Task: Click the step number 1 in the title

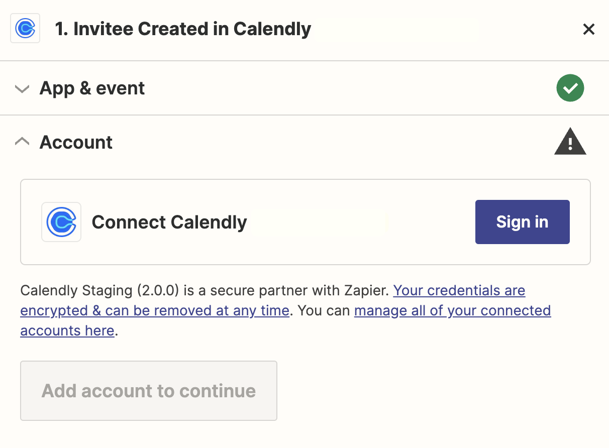Action: [60, 29]
